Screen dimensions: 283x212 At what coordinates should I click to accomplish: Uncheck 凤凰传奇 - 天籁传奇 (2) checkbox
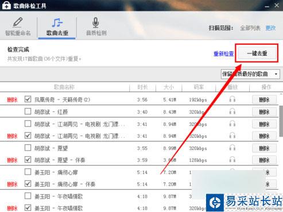tap(28, 99)
